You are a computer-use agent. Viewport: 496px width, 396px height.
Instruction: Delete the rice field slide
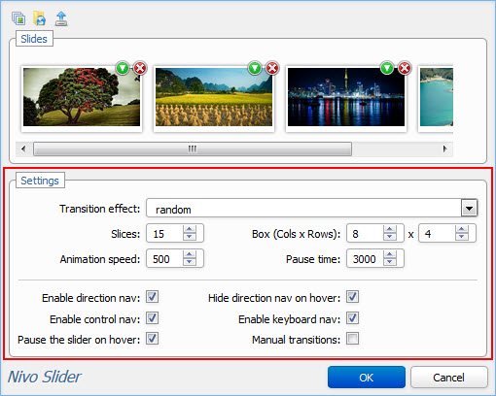coord(272,68)
